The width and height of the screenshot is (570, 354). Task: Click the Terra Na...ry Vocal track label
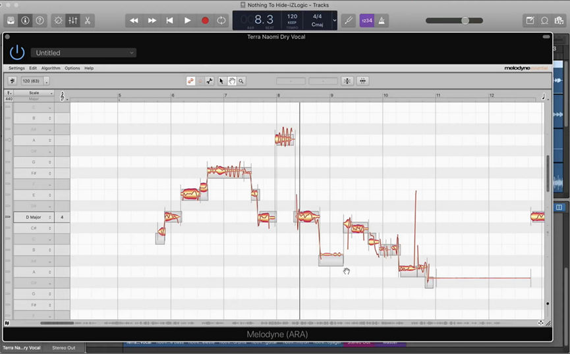[22, 348]
